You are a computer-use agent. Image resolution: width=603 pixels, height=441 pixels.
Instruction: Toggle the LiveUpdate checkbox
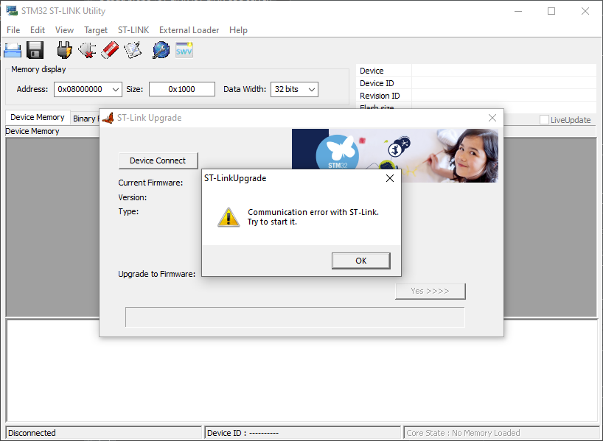tap(544, 120)
